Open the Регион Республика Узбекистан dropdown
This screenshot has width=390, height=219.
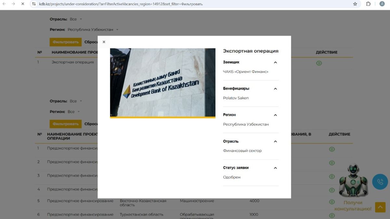click(93, 30)
